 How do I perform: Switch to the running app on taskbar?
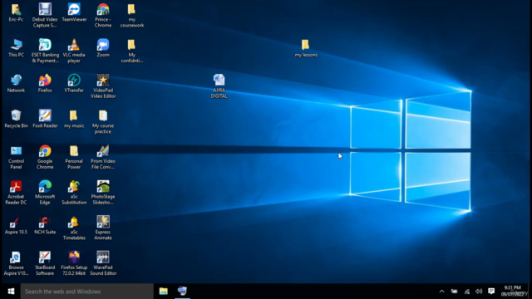click(x=182, y=292)
